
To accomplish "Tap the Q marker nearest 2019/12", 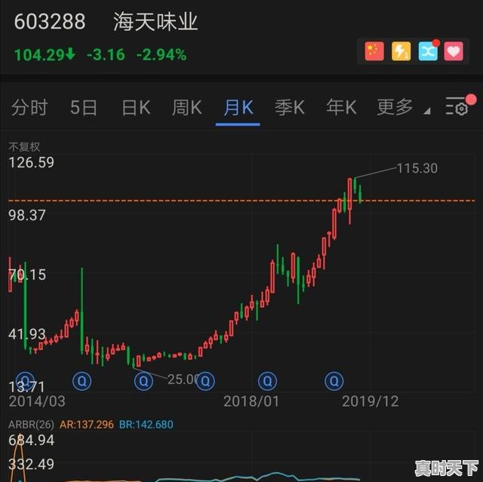I will pos(334,381).
